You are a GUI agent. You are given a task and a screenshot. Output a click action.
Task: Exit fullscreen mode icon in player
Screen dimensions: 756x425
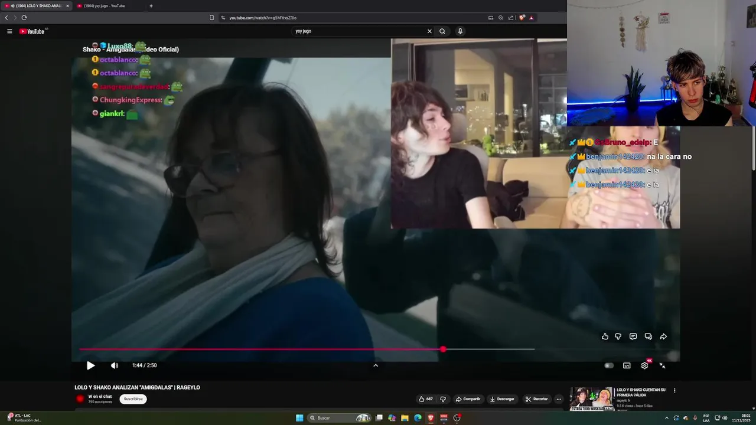tap(662, 365)
